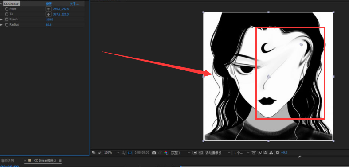This screenshot has width=349, height=167.
Task: Pick the To point crosshair button
Action: (x=48, y=14)
